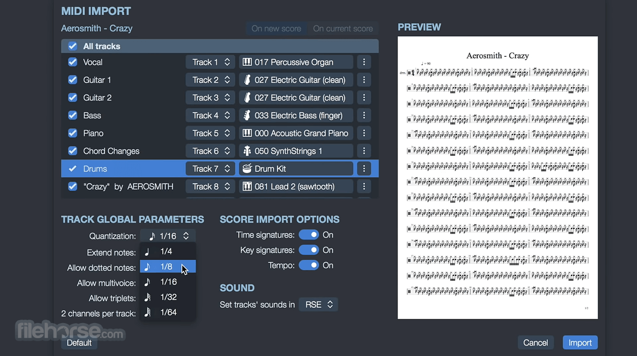Turn off Time signatures switch
This screenshot has width=637, height=356.
click(x=309, y=235)
